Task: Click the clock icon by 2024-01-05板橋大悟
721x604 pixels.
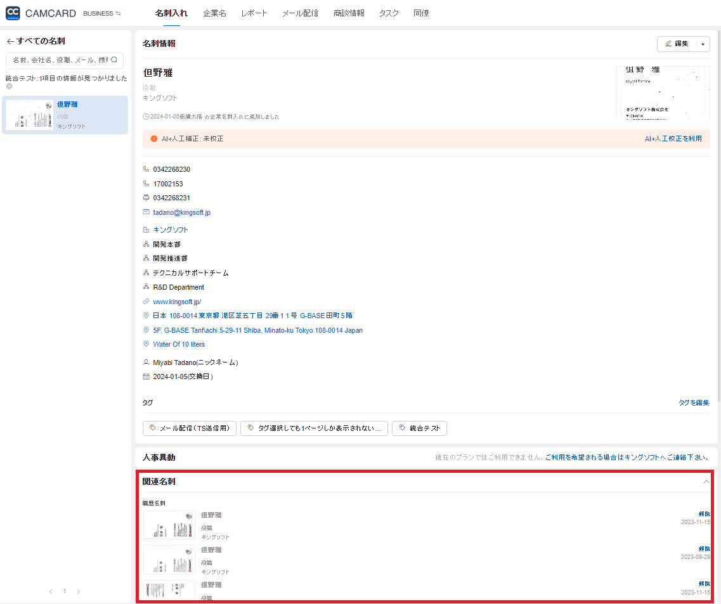Action: (146, 117)
